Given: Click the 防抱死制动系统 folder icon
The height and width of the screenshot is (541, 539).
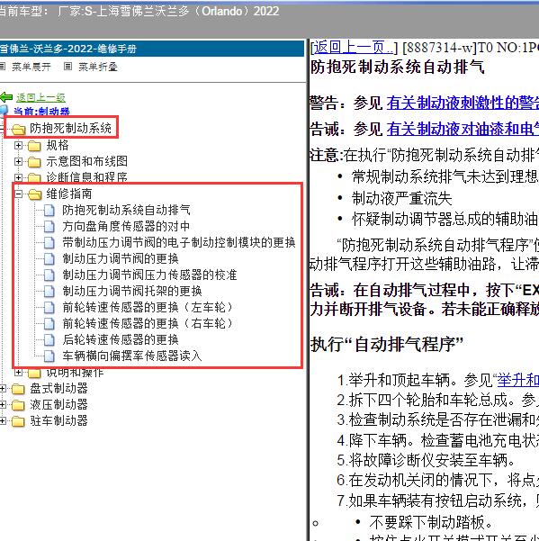Looking at the screenshot, I should tap(18, 129).
